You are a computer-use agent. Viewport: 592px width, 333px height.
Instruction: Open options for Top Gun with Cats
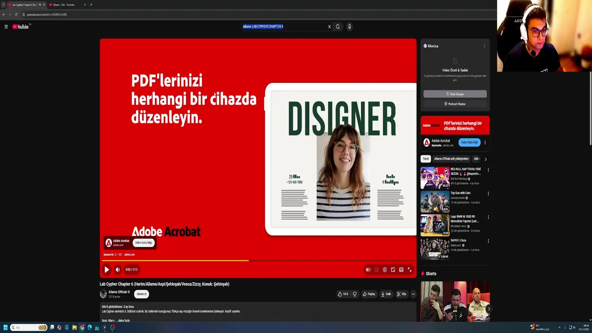click(x=488, y=193)
